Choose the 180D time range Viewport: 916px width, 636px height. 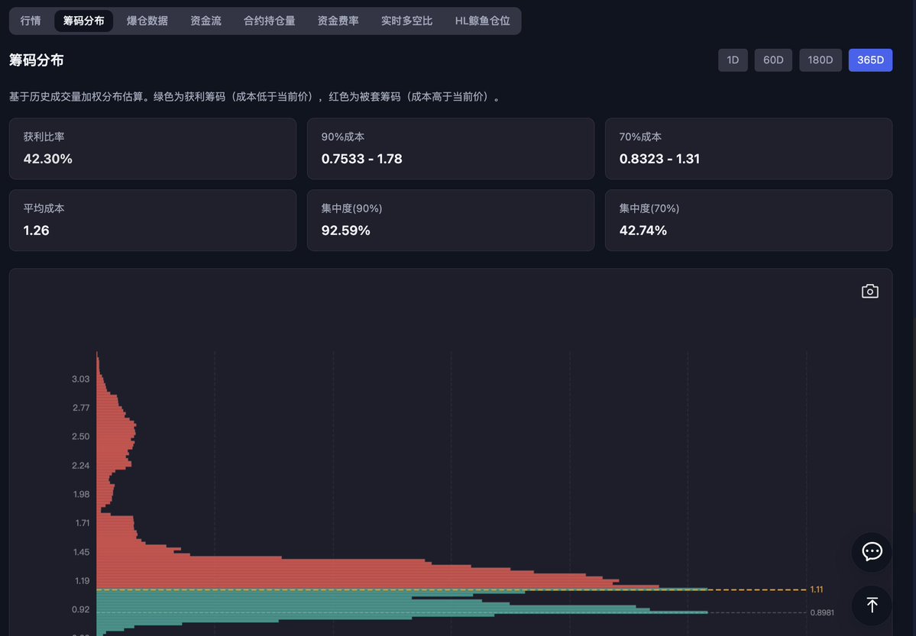click(x=821, y=60)
